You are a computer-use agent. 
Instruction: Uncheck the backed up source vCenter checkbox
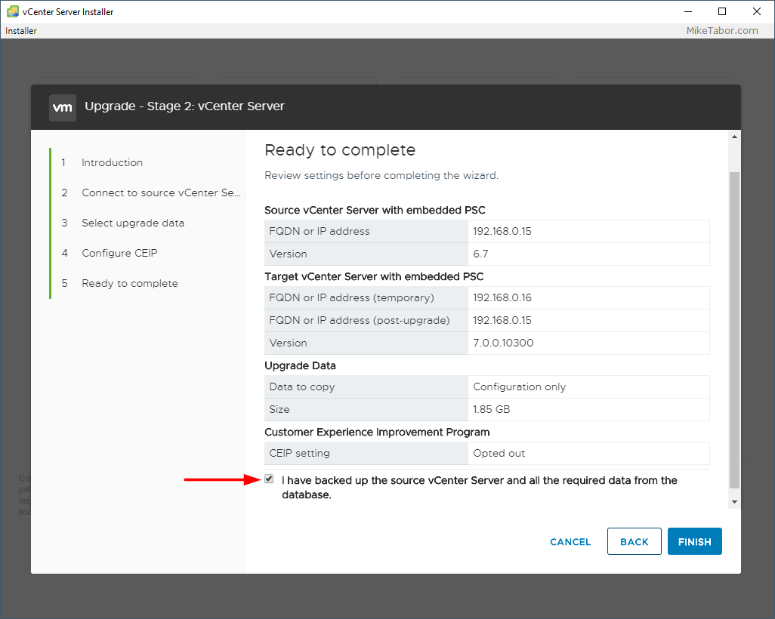point(269,479)
